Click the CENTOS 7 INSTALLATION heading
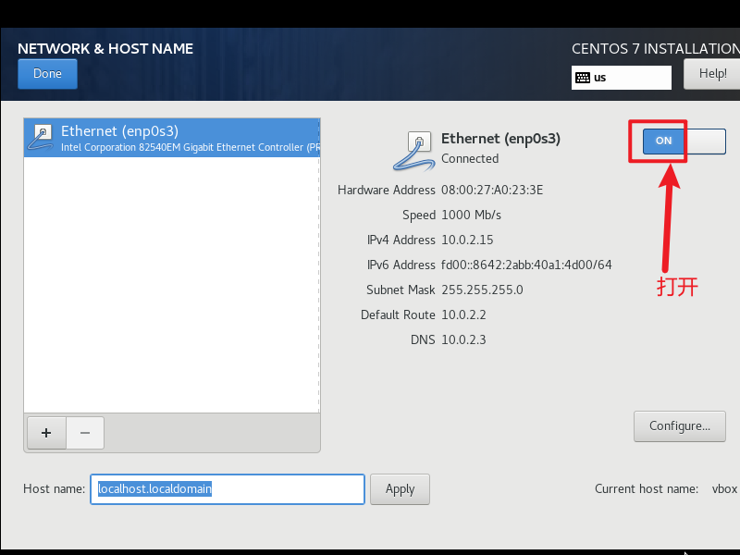This screenshot has width=740, height=555. point(656,49)
